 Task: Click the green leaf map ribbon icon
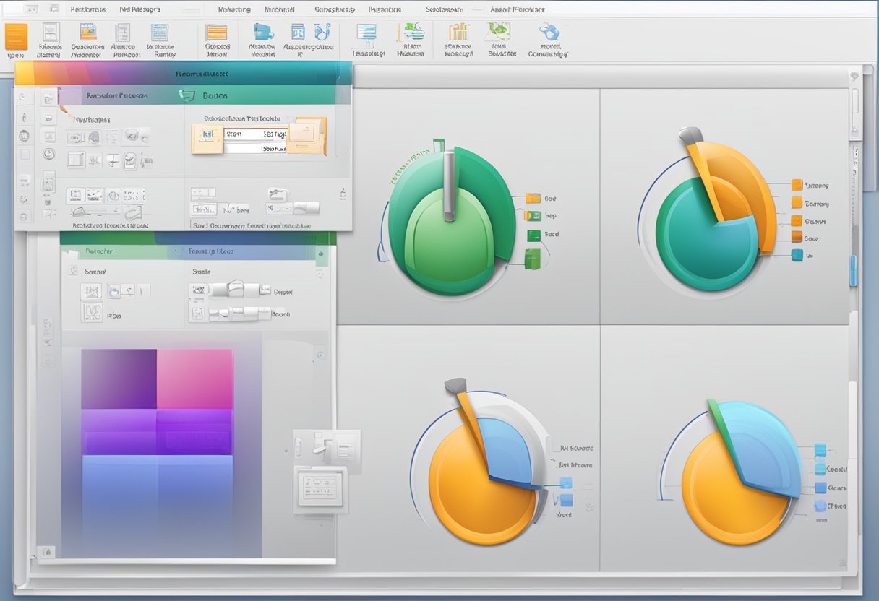point(499,32)
